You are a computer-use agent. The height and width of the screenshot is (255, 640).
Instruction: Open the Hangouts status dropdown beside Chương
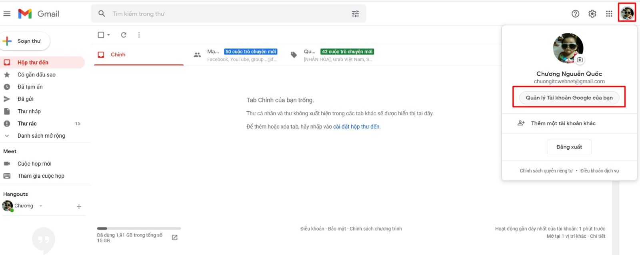tap(41, 206)
